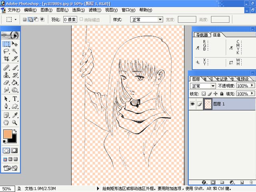Choose Subtract from selection mode
This screenshot has height=192, width=256.
tap(36, 20)
